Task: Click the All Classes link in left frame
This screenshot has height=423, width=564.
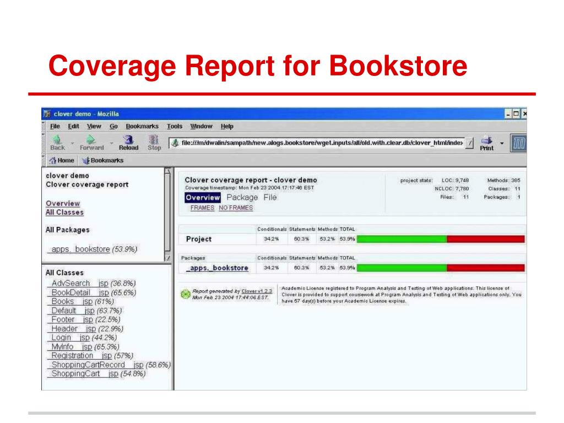Action: point(64,212)
